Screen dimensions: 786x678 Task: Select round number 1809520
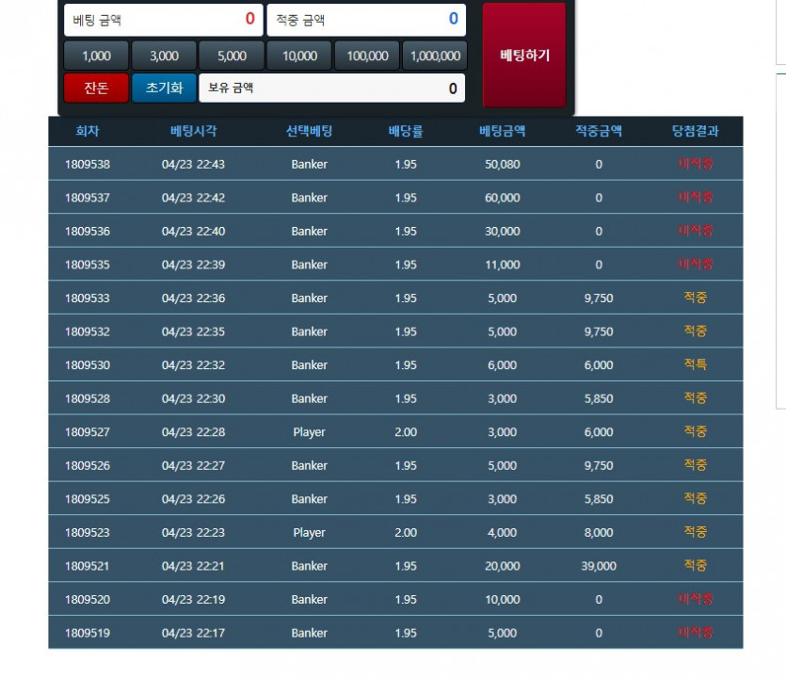88,600
